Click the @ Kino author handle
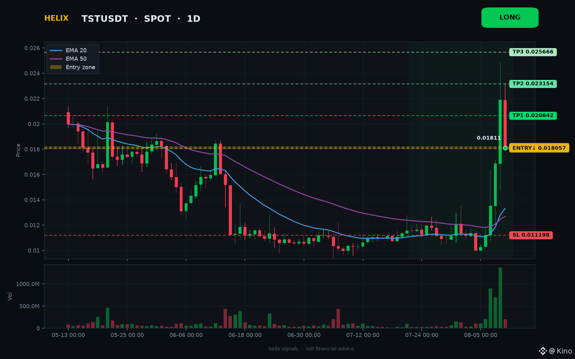Image resolution: width=575 pixels, height=359 pixels. (x=560, y=351)
